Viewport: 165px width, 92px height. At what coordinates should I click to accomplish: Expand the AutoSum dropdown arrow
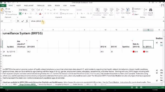click(142, 9)
